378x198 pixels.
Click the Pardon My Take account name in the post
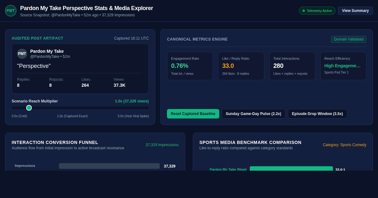click(47, 51)
